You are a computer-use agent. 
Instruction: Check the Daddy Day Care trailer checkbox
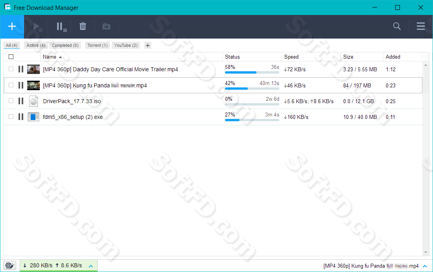[x=11, y=69]
